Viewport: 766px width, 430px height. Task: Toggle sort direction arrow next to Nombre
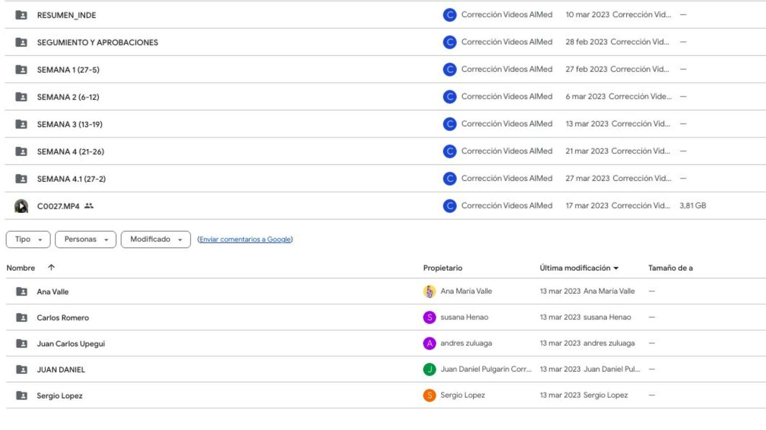click(x=51, y=268)
